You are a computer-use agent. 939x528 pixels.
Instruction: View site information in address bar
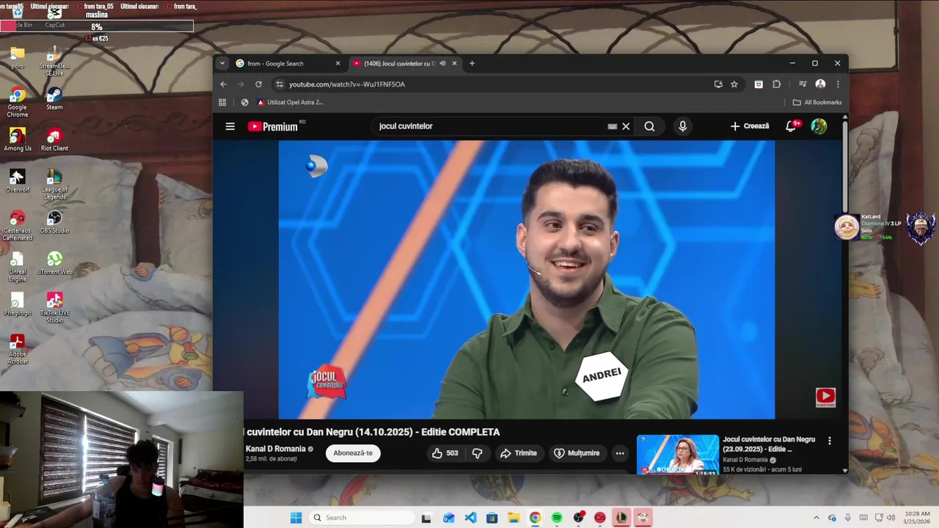point(279,84)
